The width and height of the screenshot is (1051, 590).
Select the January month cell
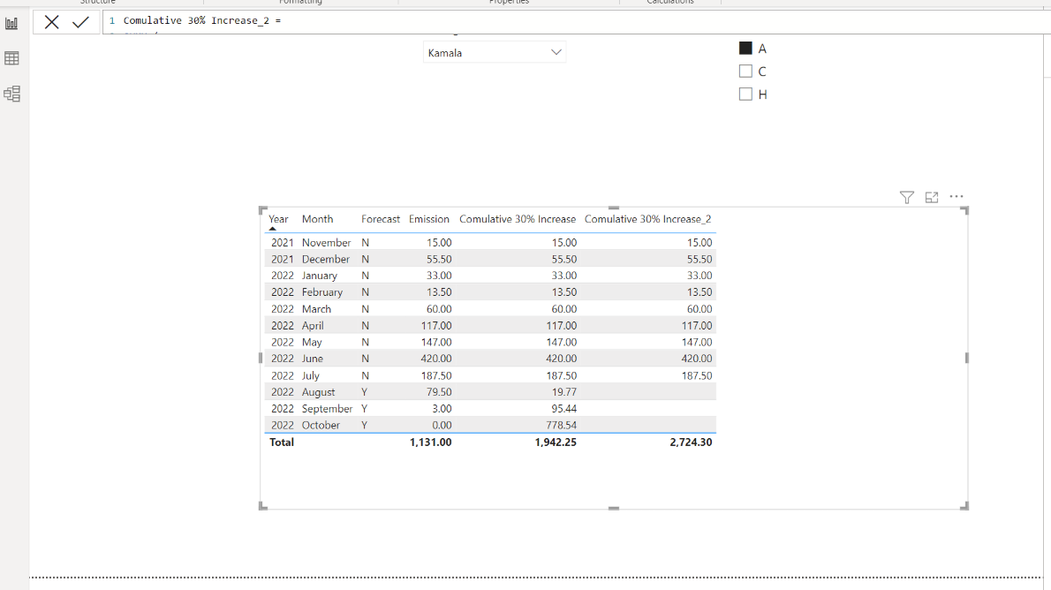click(319, 276)
